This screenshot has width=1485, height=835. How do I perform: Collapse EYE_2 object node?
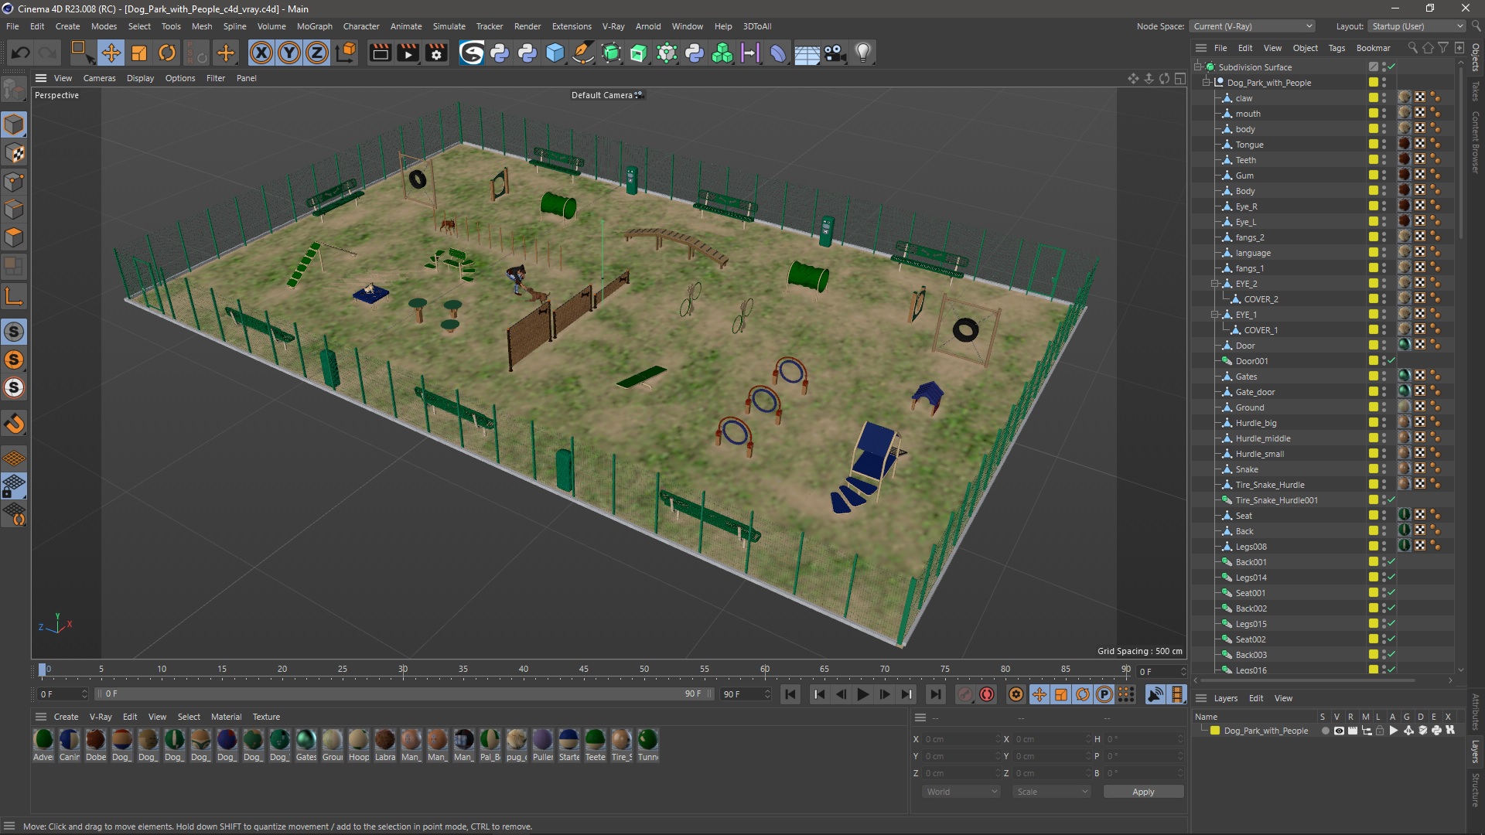coord(1215,284)
